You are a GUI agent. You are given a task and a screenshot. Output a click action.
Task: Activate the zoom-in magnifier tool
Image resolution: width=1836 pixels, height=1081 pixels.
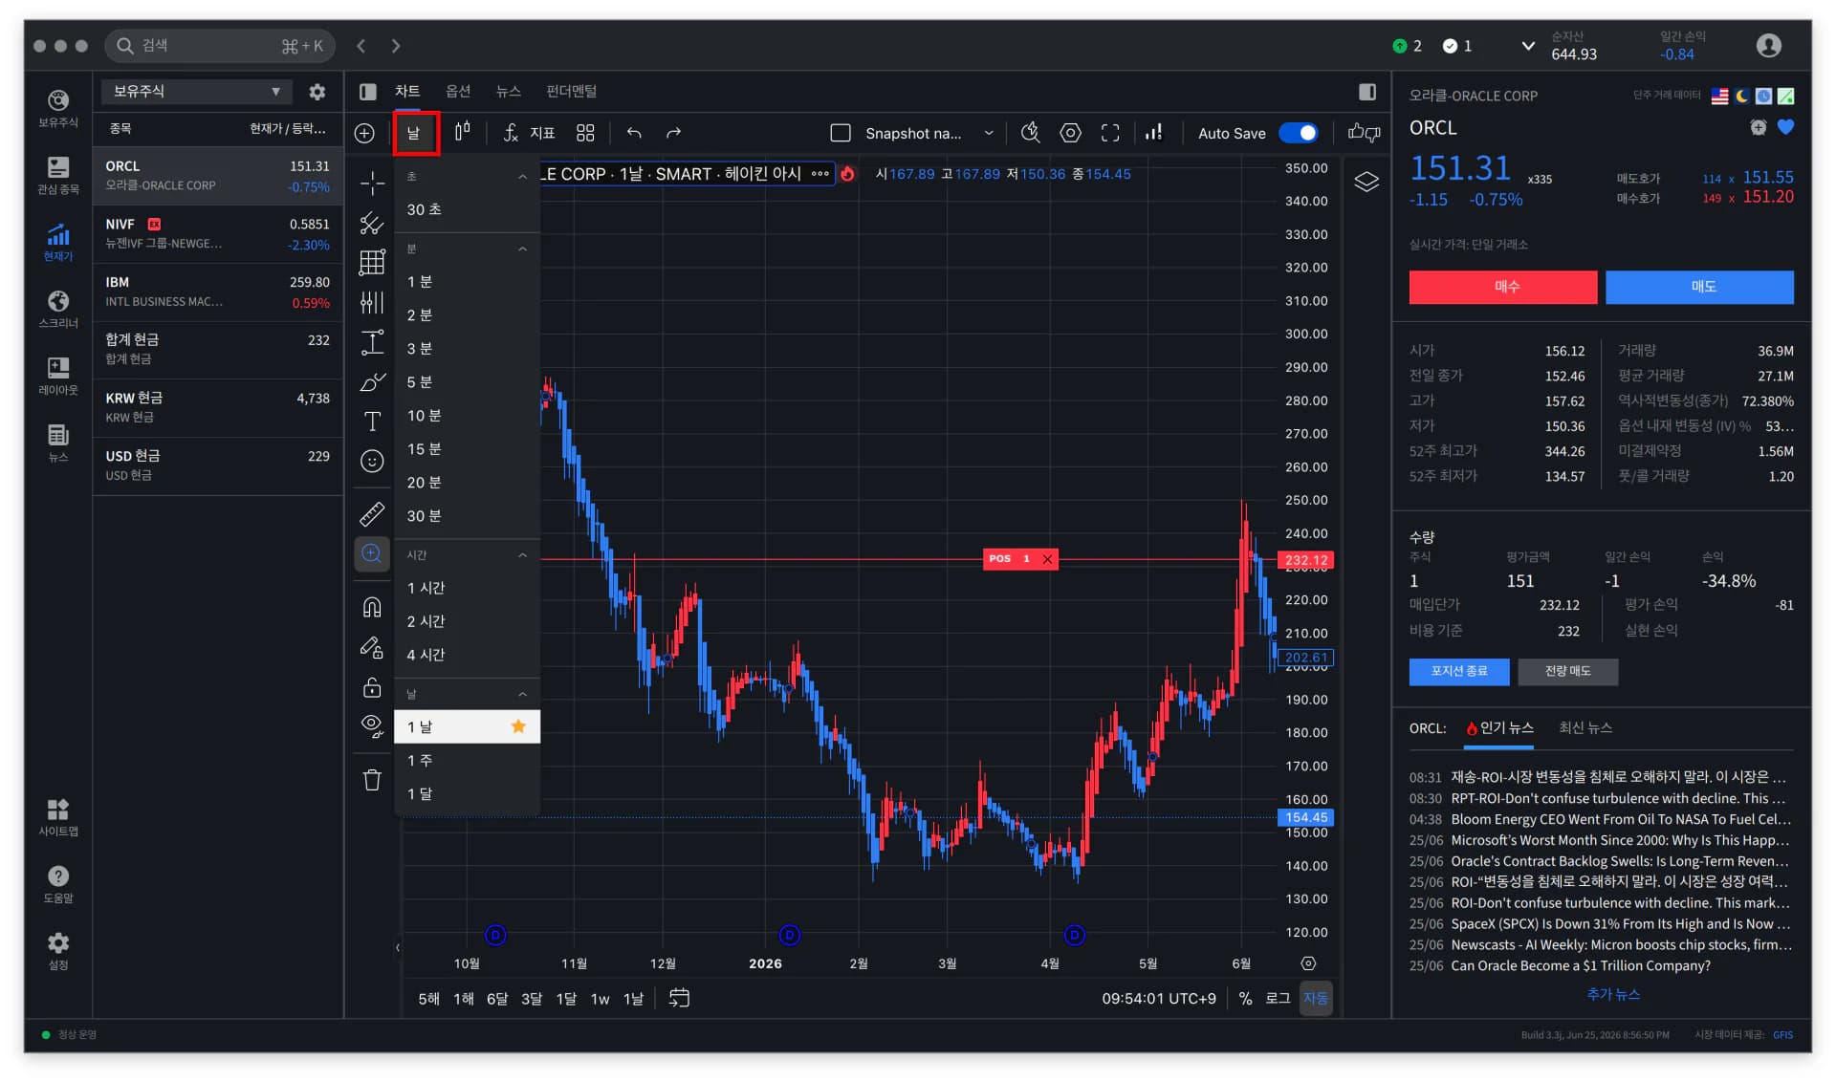pyautogui.click(x=372, y=553)
